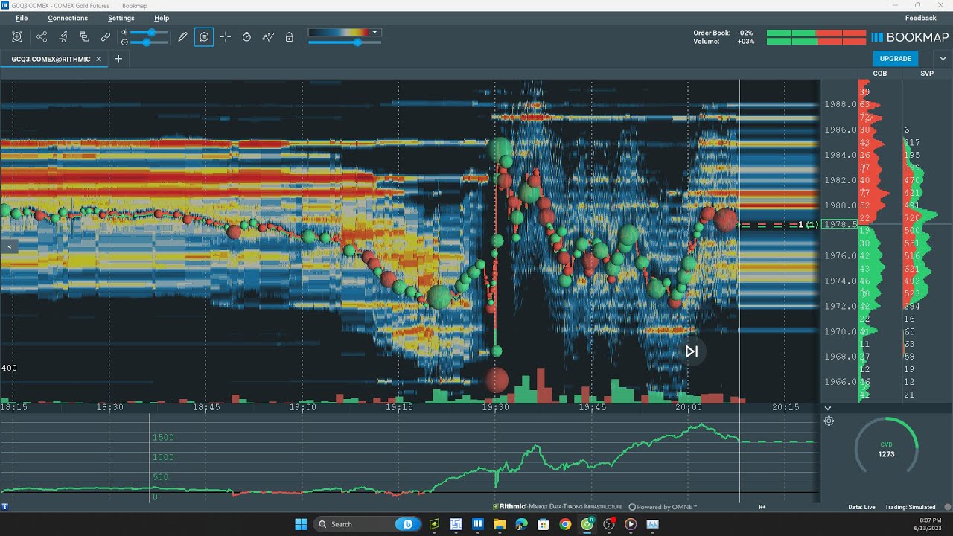Click the info icon at bottom-left corner
Screen dimensions: 953x536
[x=5, y=507]
